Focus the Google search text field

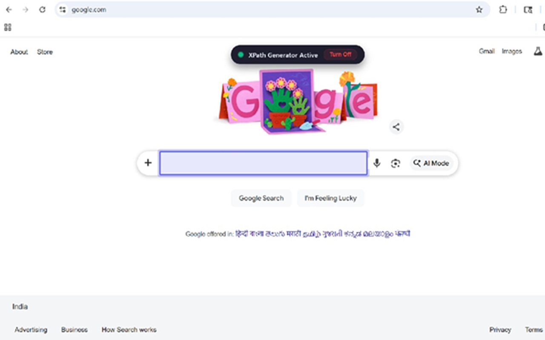pyautogui.click(x=263, y=163)
